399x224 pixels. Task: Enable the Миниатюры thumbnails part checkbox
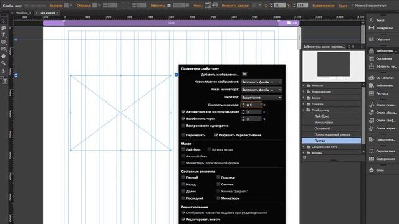(x=218, y=198)
